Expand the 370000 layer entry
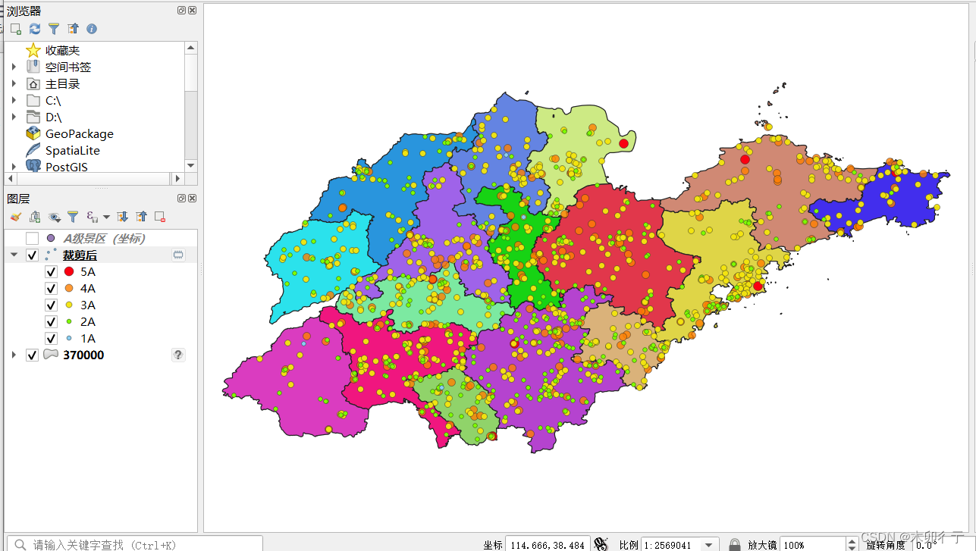976x551 pixels. pos(13,355)
